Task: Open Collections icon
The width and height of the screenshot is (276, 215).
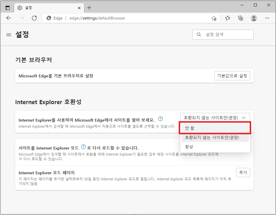Action: coord(241,18)
